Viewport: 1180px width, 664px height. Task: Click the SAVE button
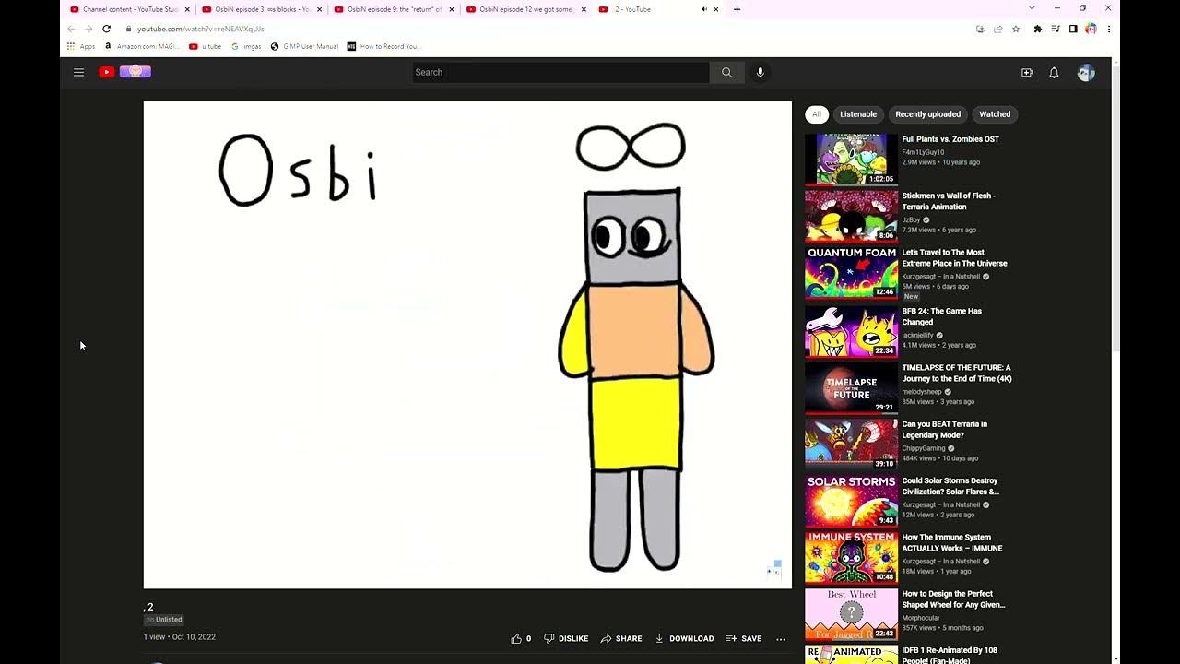(743, 638)
